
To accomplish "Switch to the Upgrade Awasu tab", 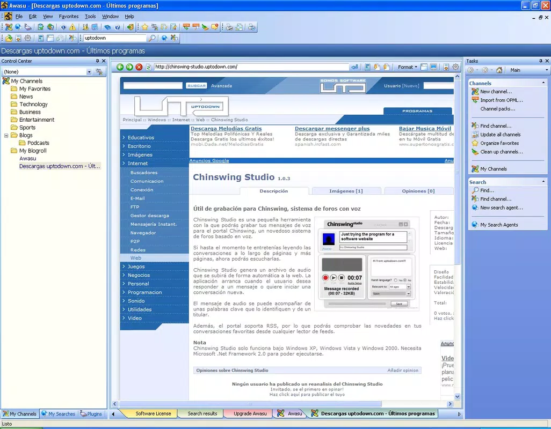I will (250, 413).
